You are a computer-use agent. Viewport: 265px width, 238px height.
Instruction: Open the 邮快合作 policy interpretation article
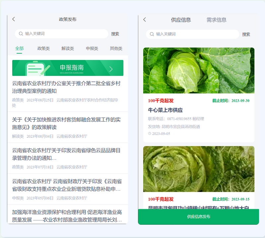click(x=67, y=123)
